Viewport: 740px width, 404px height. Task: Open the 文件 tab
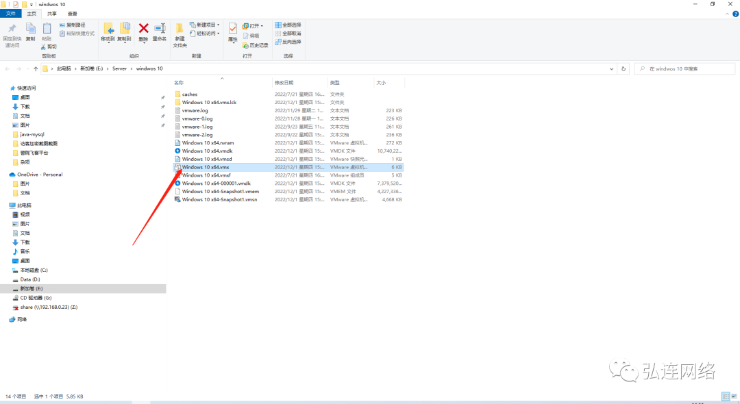[x=10, y=14]
